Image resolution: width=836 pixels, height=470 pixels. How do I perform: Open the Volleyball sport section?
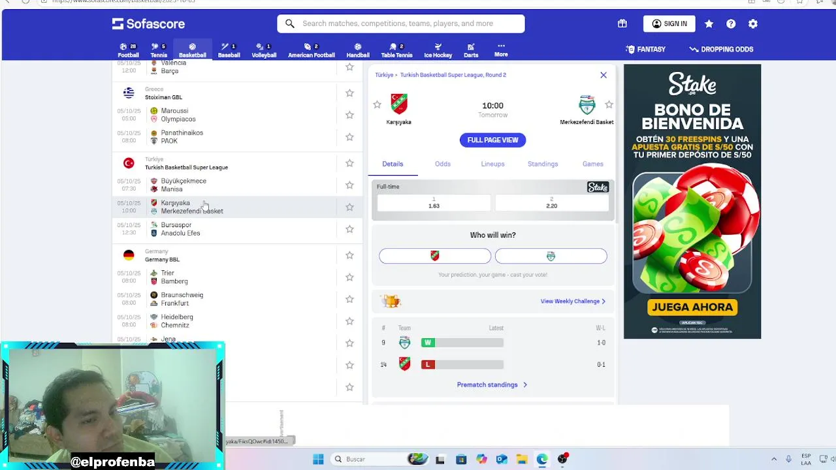264,50
